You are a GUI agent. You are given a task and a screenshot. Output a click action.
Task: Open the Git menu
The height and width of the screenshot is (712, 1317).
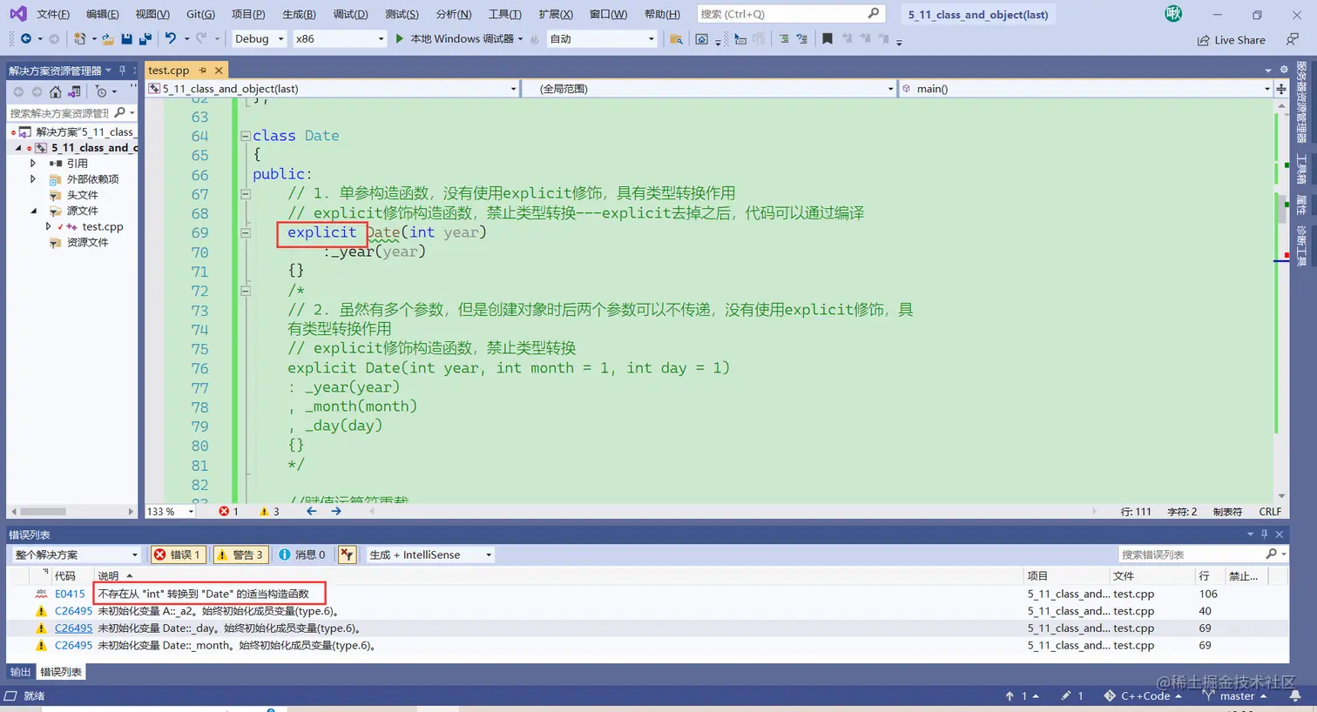(200, 14)
